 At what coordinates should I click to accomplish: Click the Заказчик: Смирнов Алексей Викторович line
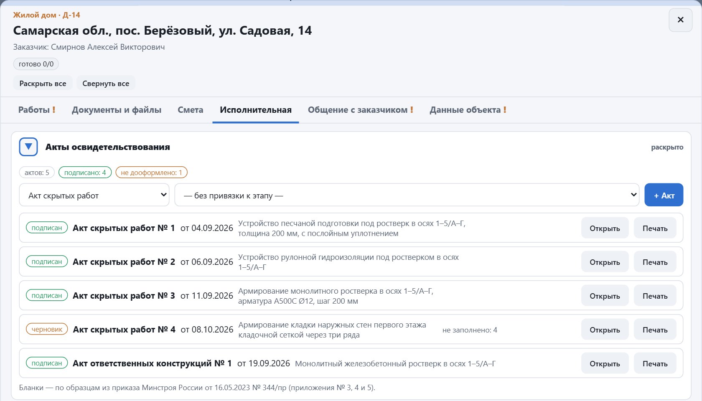tap(89, 47)
